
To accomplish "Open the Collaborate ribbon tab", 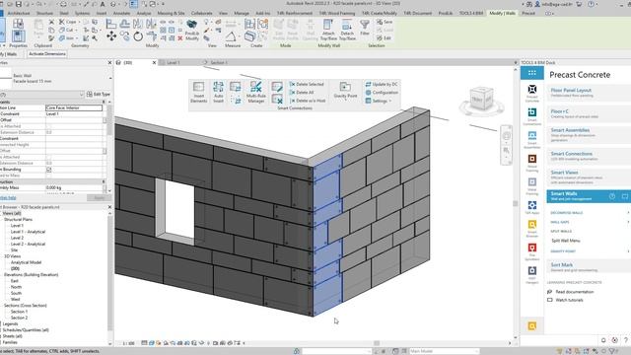I will pos(201,13).
